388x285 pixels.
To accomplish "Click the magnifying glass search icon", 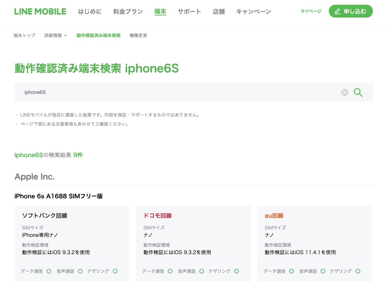I will [x=358, y=93].
